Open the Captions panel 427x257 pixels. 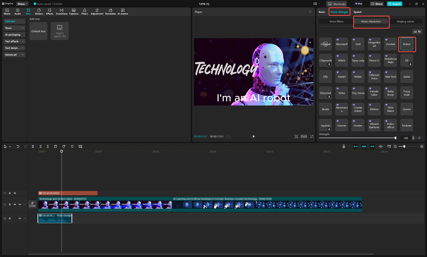coord(74,12)
